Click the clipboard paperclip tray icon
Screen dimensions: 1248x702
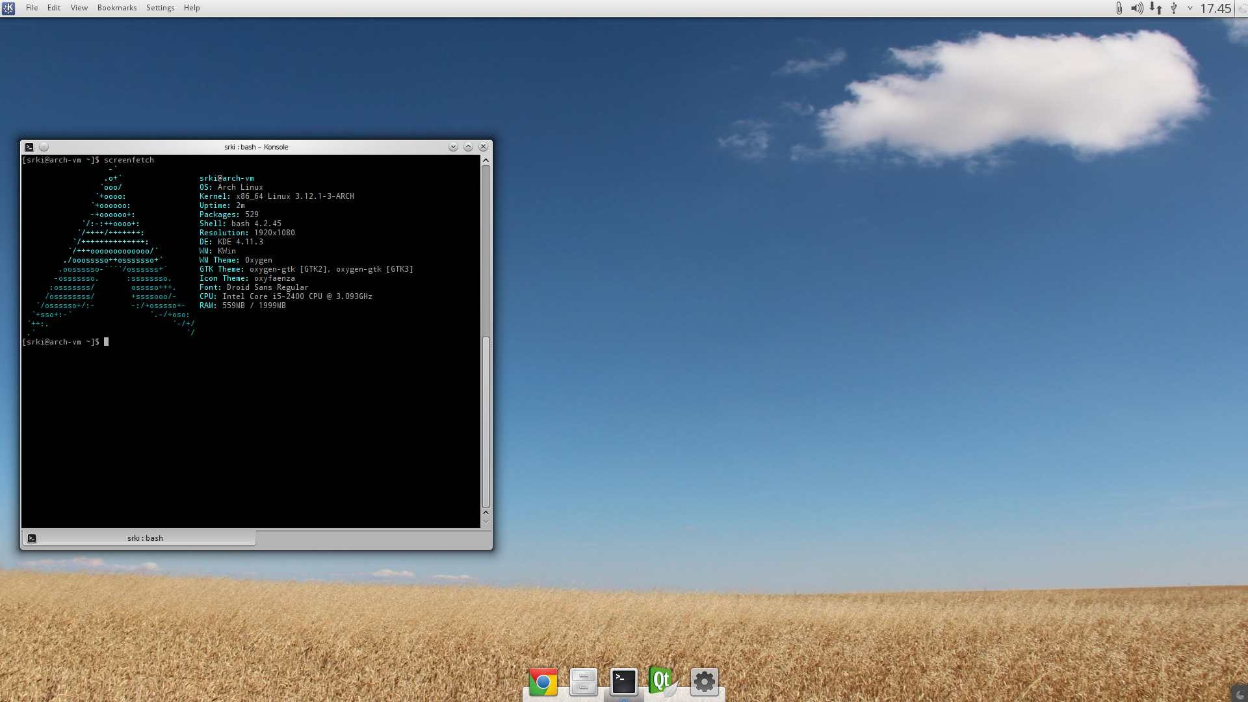1119,8
